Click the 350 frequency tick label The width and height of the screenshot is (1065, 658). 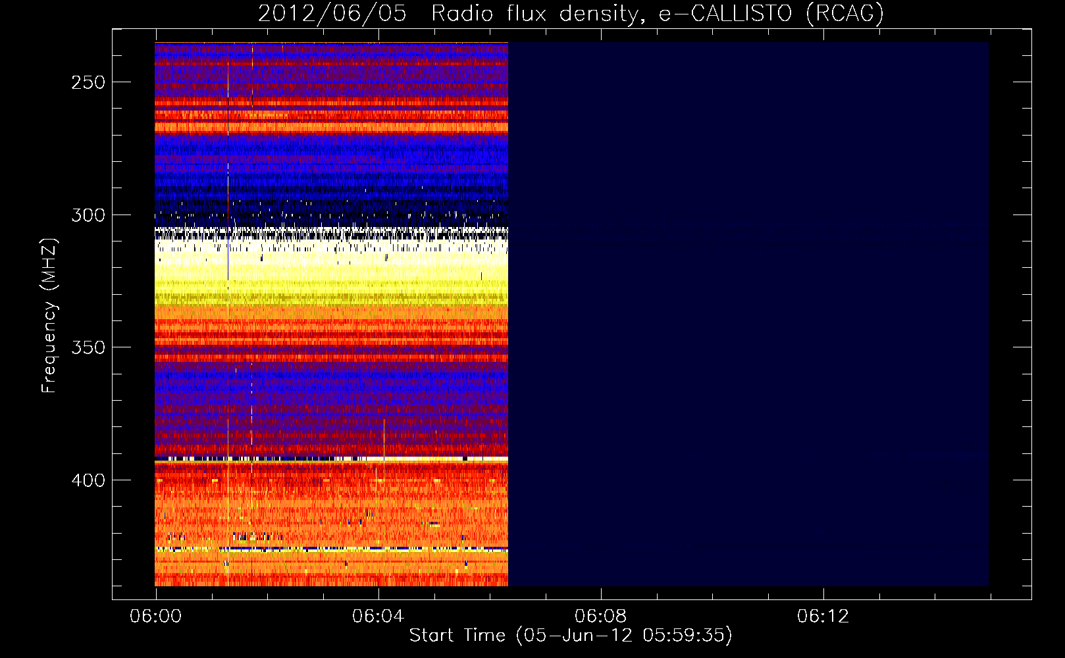pyautogui.click(x=88, y=347)
